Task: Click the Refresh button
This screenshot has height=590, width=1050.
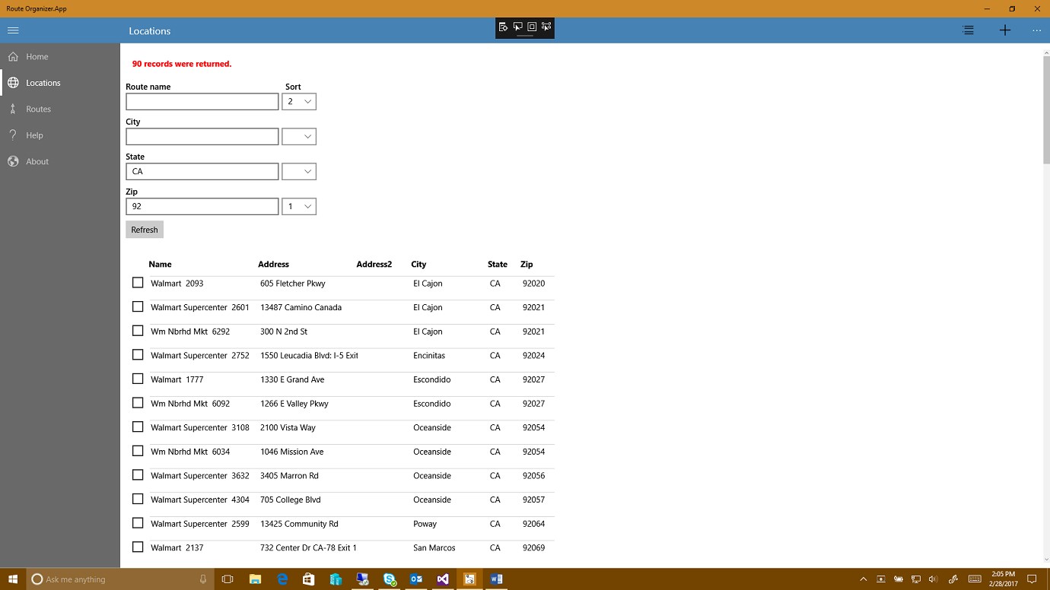Action: click(x=145, y=230)
